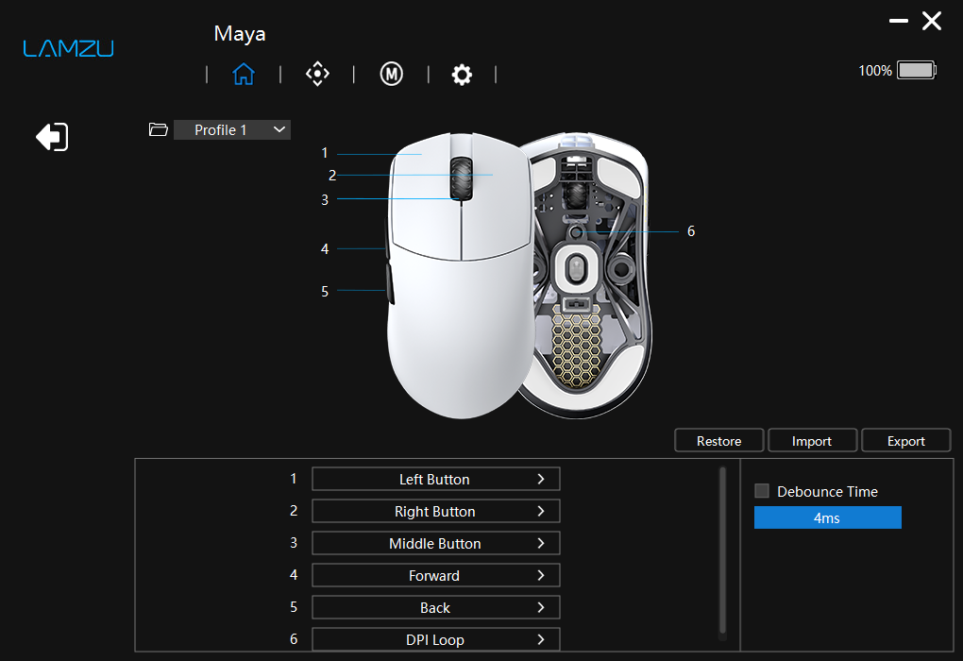Open the Profile 1 dropdown
Screen dimensions: 963x661
(232, 129)
